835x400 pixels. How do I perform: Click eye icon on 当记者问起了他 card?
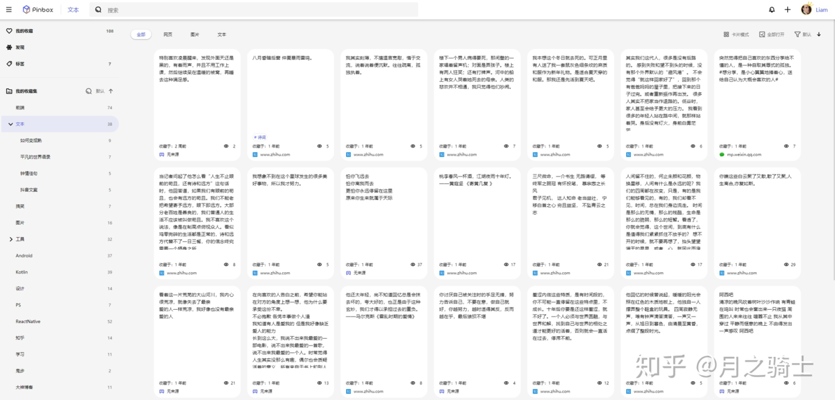226,265
